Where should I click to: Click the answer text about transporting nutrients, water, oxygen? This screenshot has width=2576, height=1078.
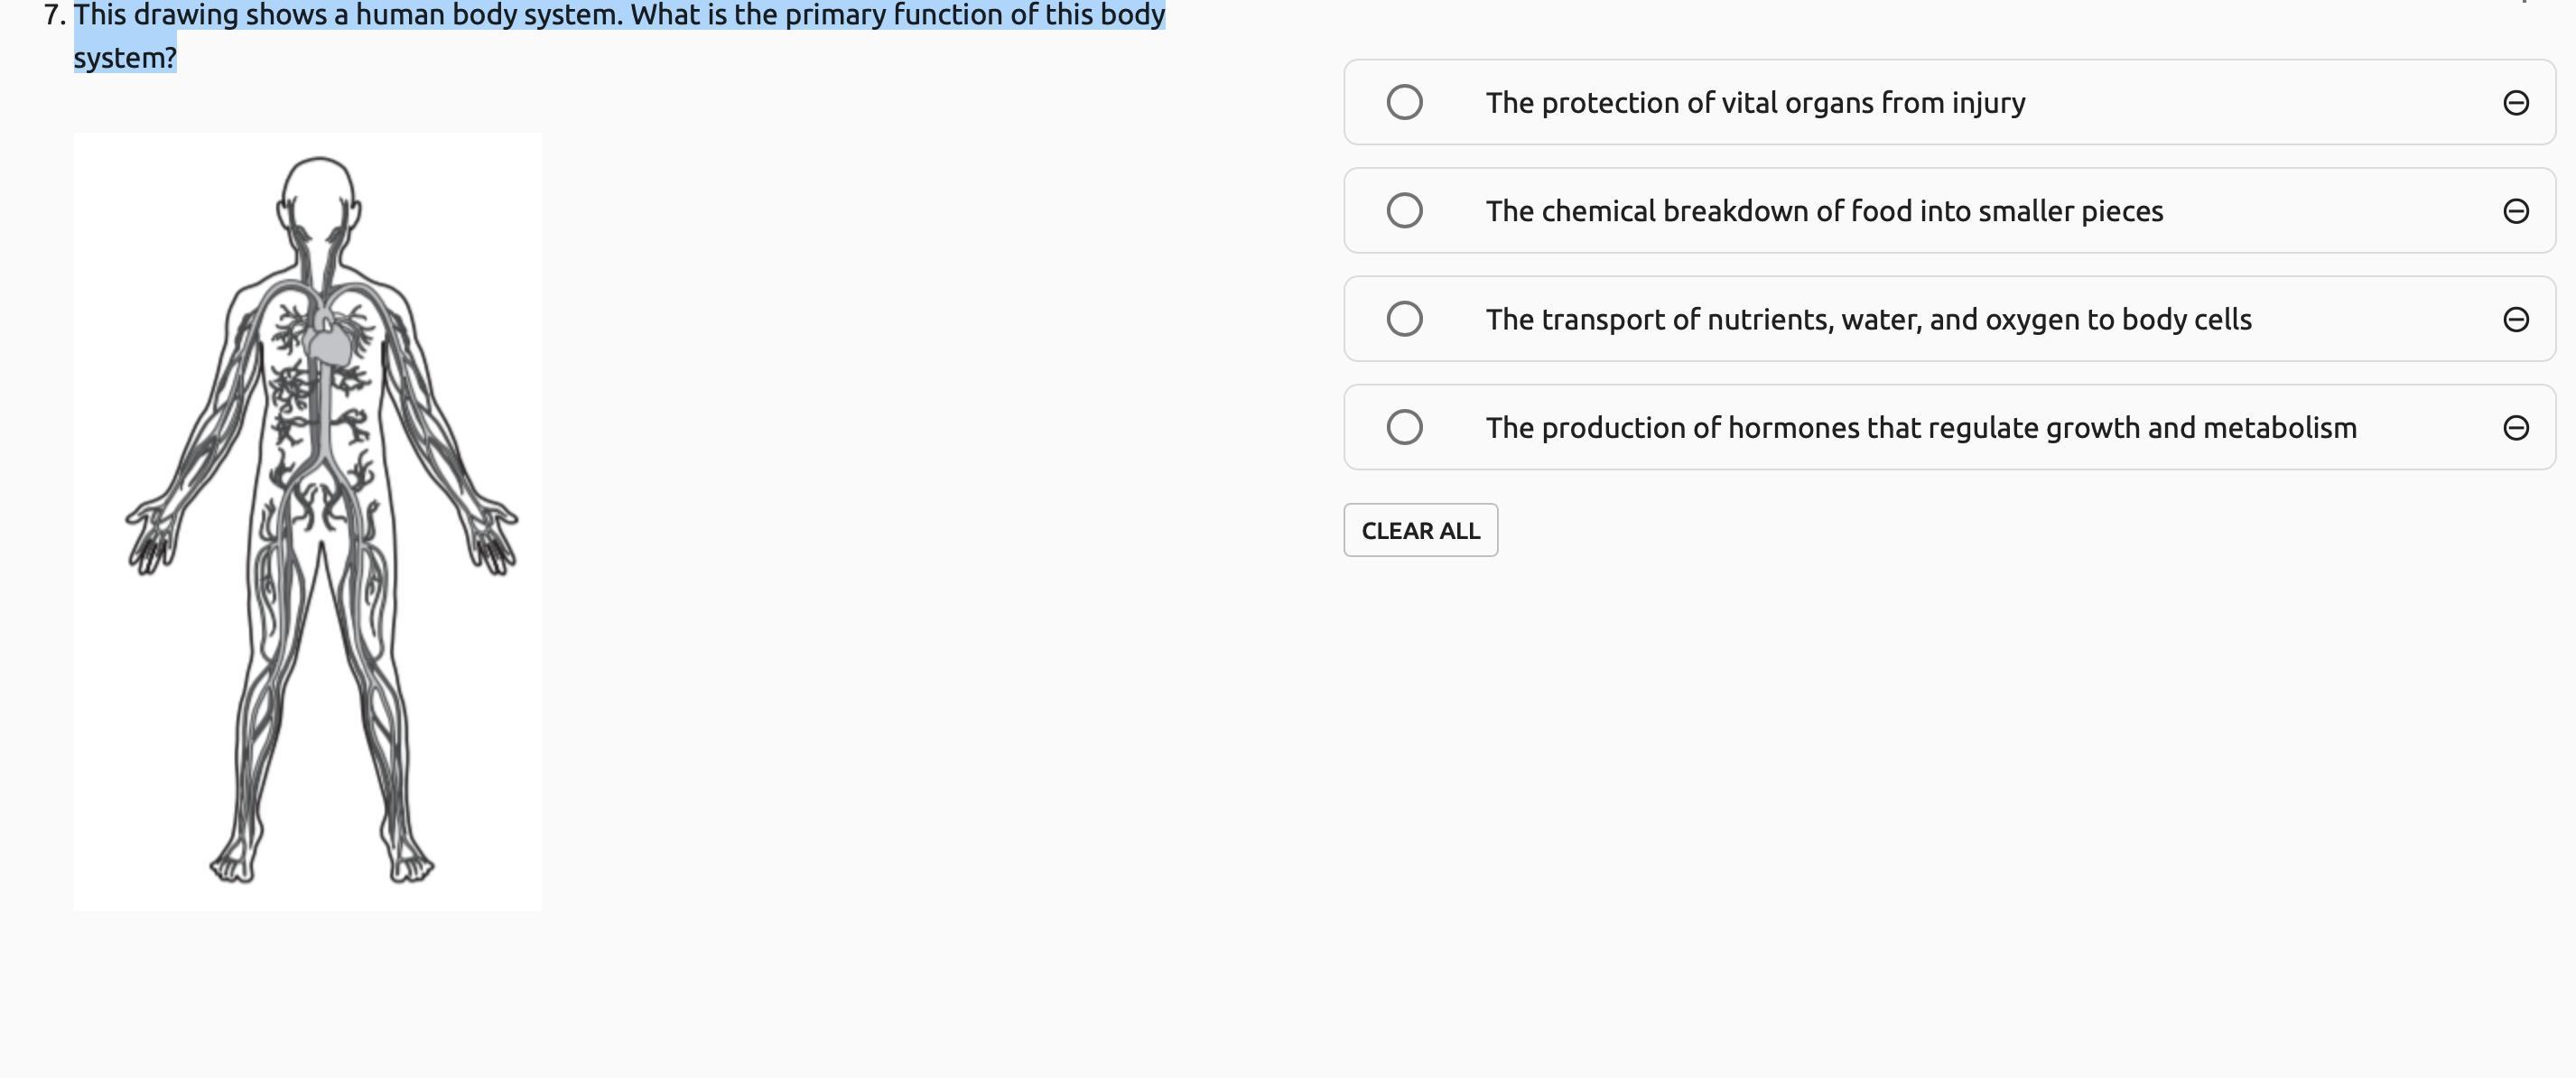(x=1868, y=319)
